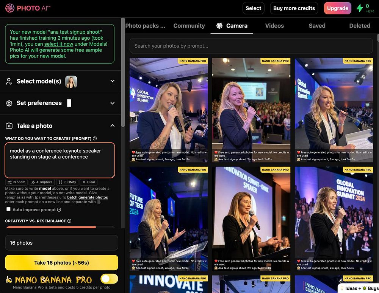This screenshot has height=293, width=379.
Task: Open the Saved tab
Action: 317,26
